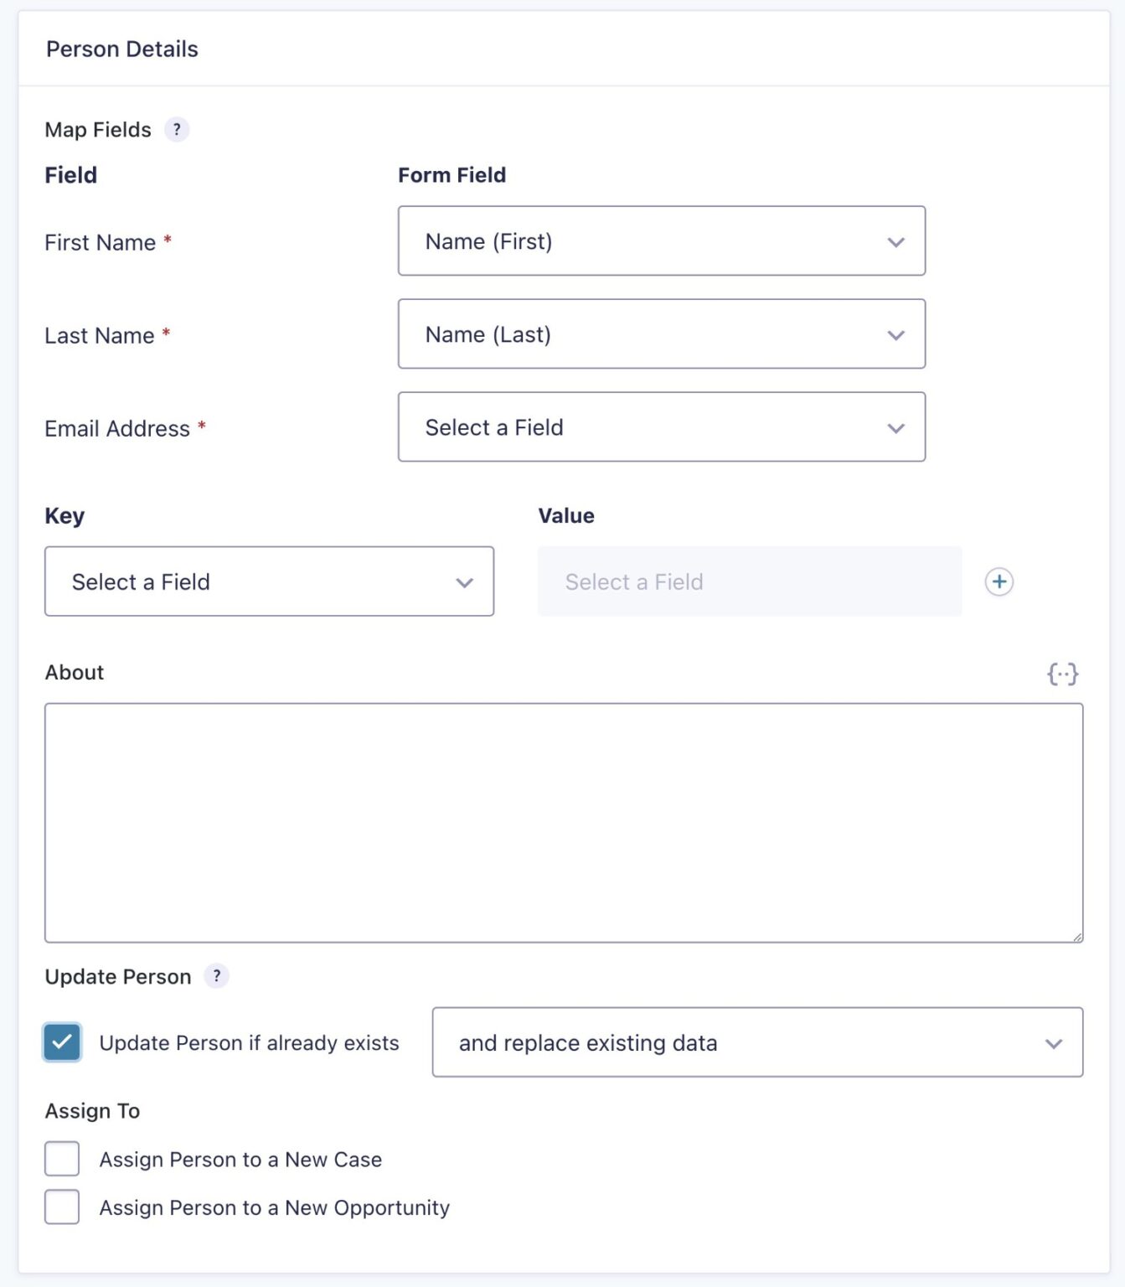Open the Update Person help tooltip
This screenshot has height=1287, width=1125.
coord(216,975)
